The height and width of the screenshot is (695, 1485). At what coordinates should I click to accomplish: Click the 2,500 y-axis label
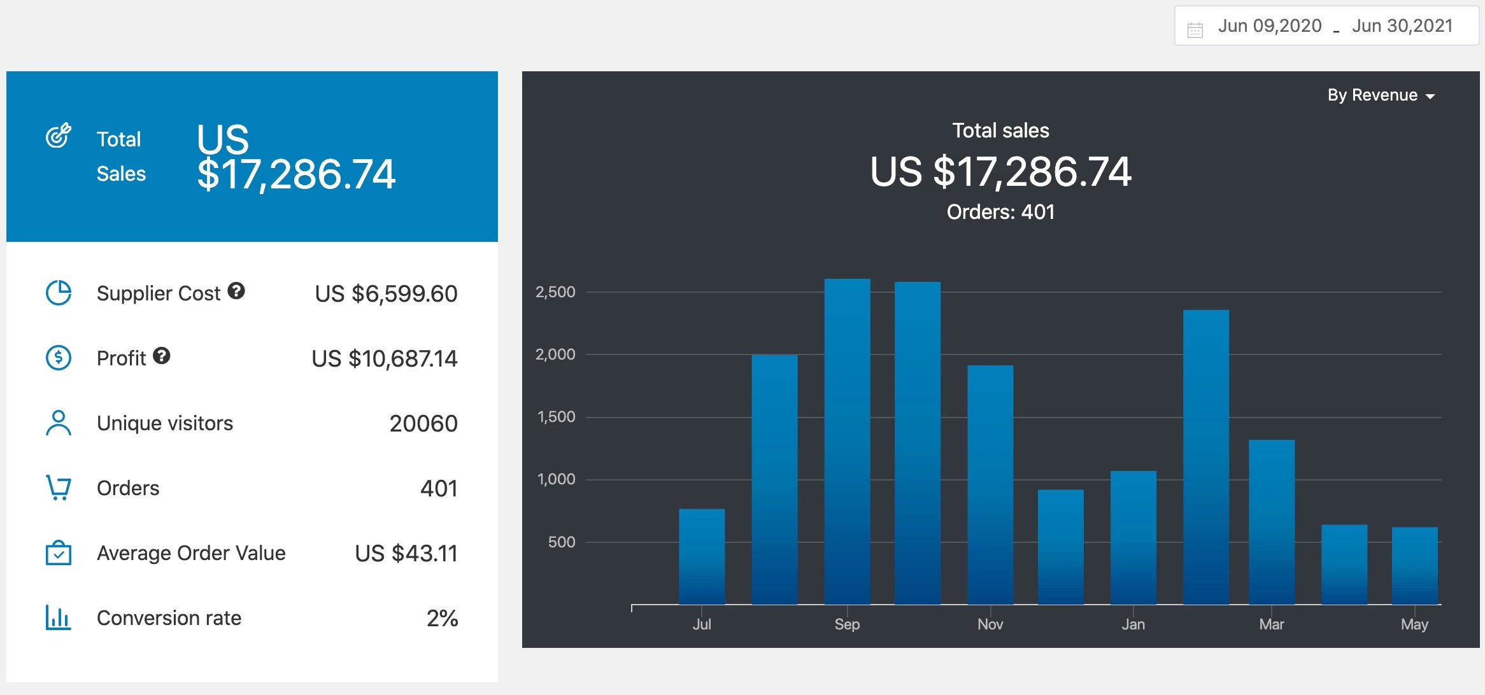click(555, 292)
